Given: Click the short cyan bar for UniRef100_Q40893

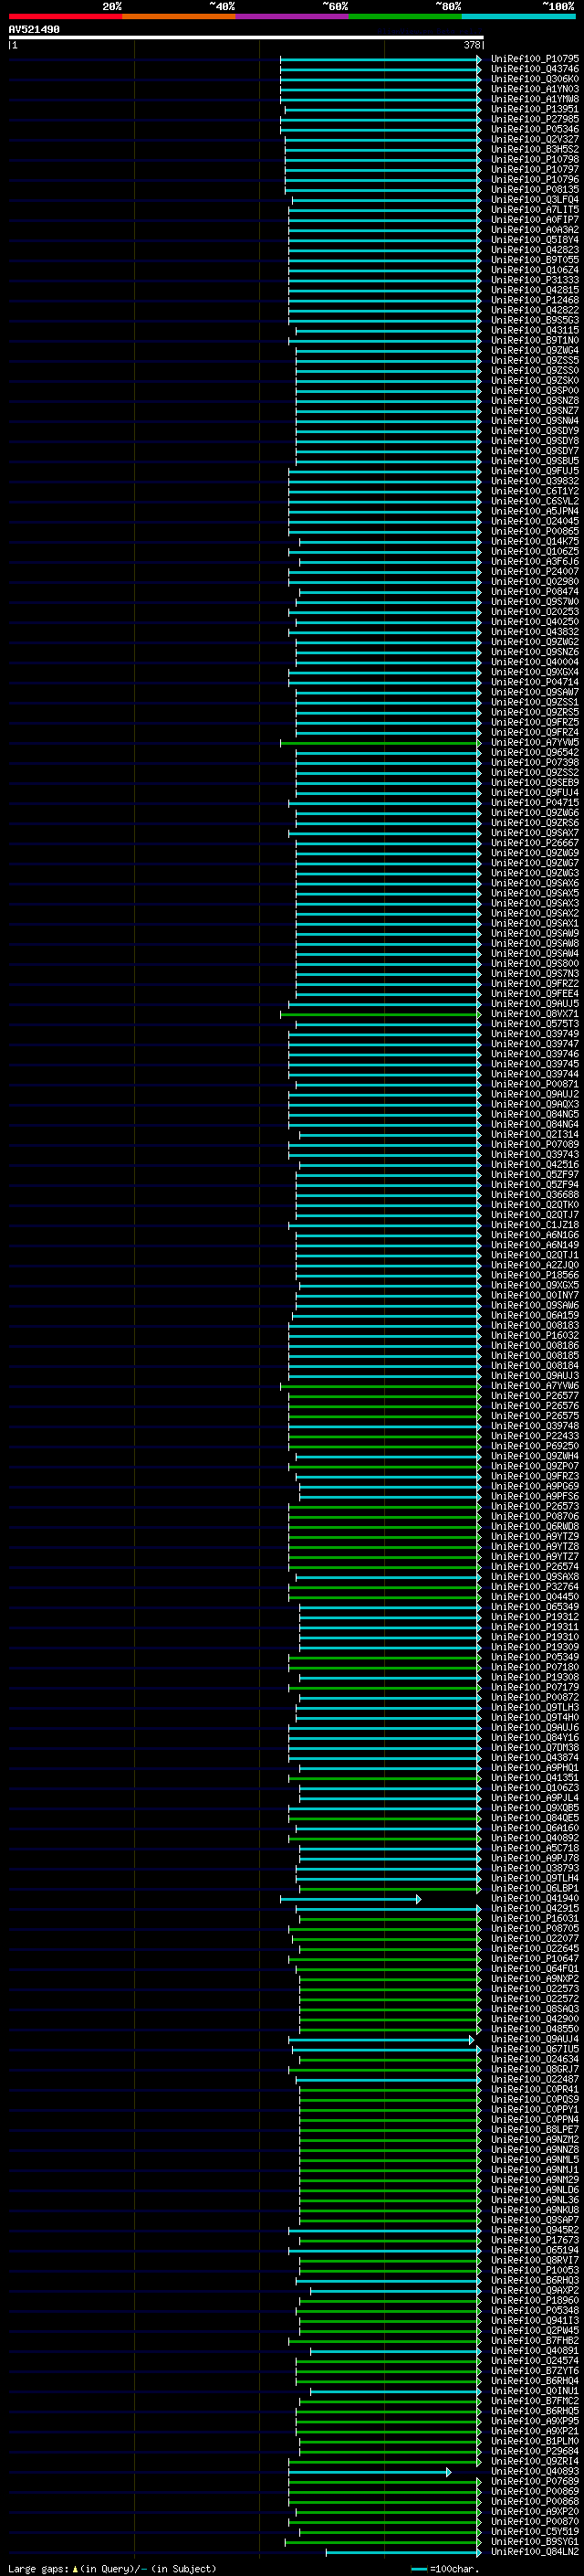Looking at the screenshot, I should tap(370, 2471).
